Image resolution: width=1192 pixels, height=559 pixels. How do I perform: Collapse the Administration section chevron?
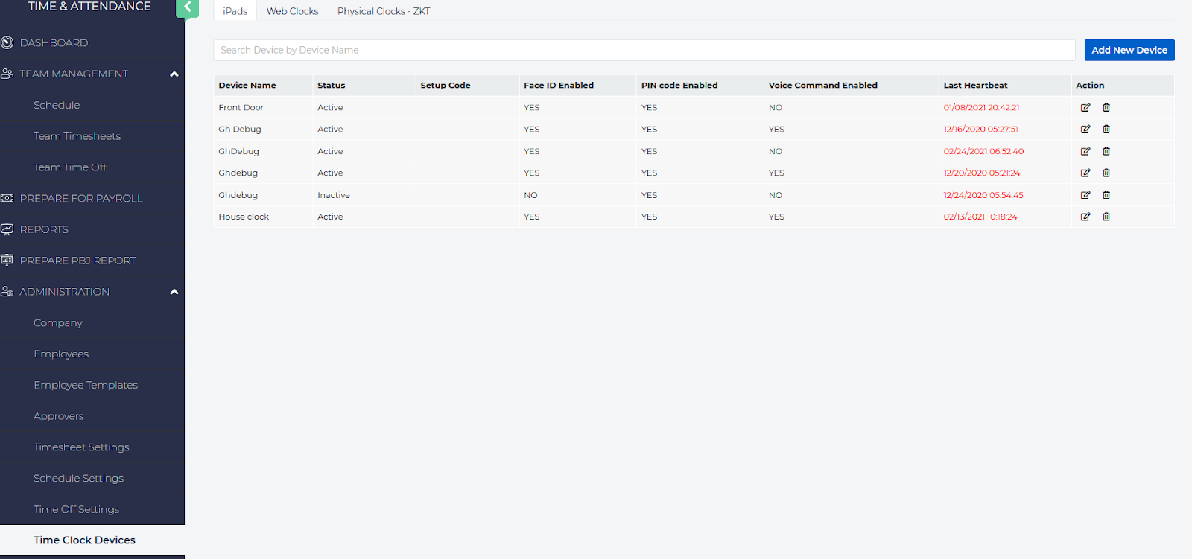click(174, 292)
